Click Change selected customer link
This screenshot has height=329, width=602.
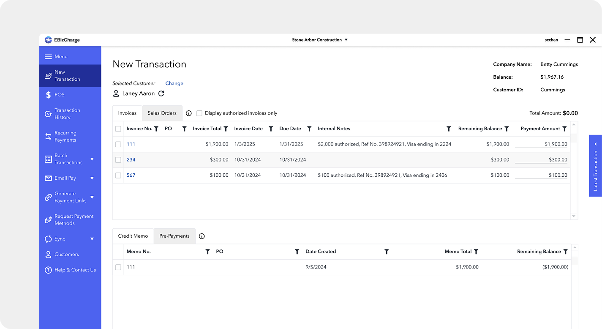174,83
